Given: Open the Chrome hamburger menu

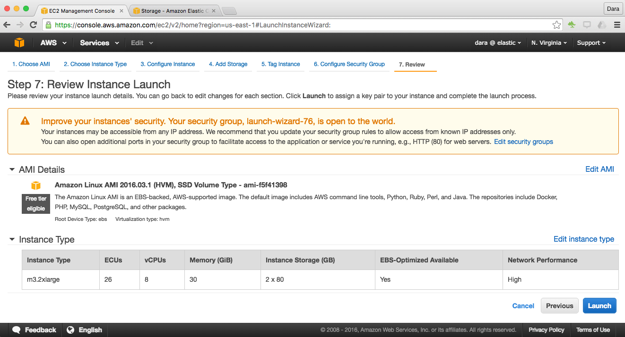Looking at the screenshot, I should click(x=616, y=25).
